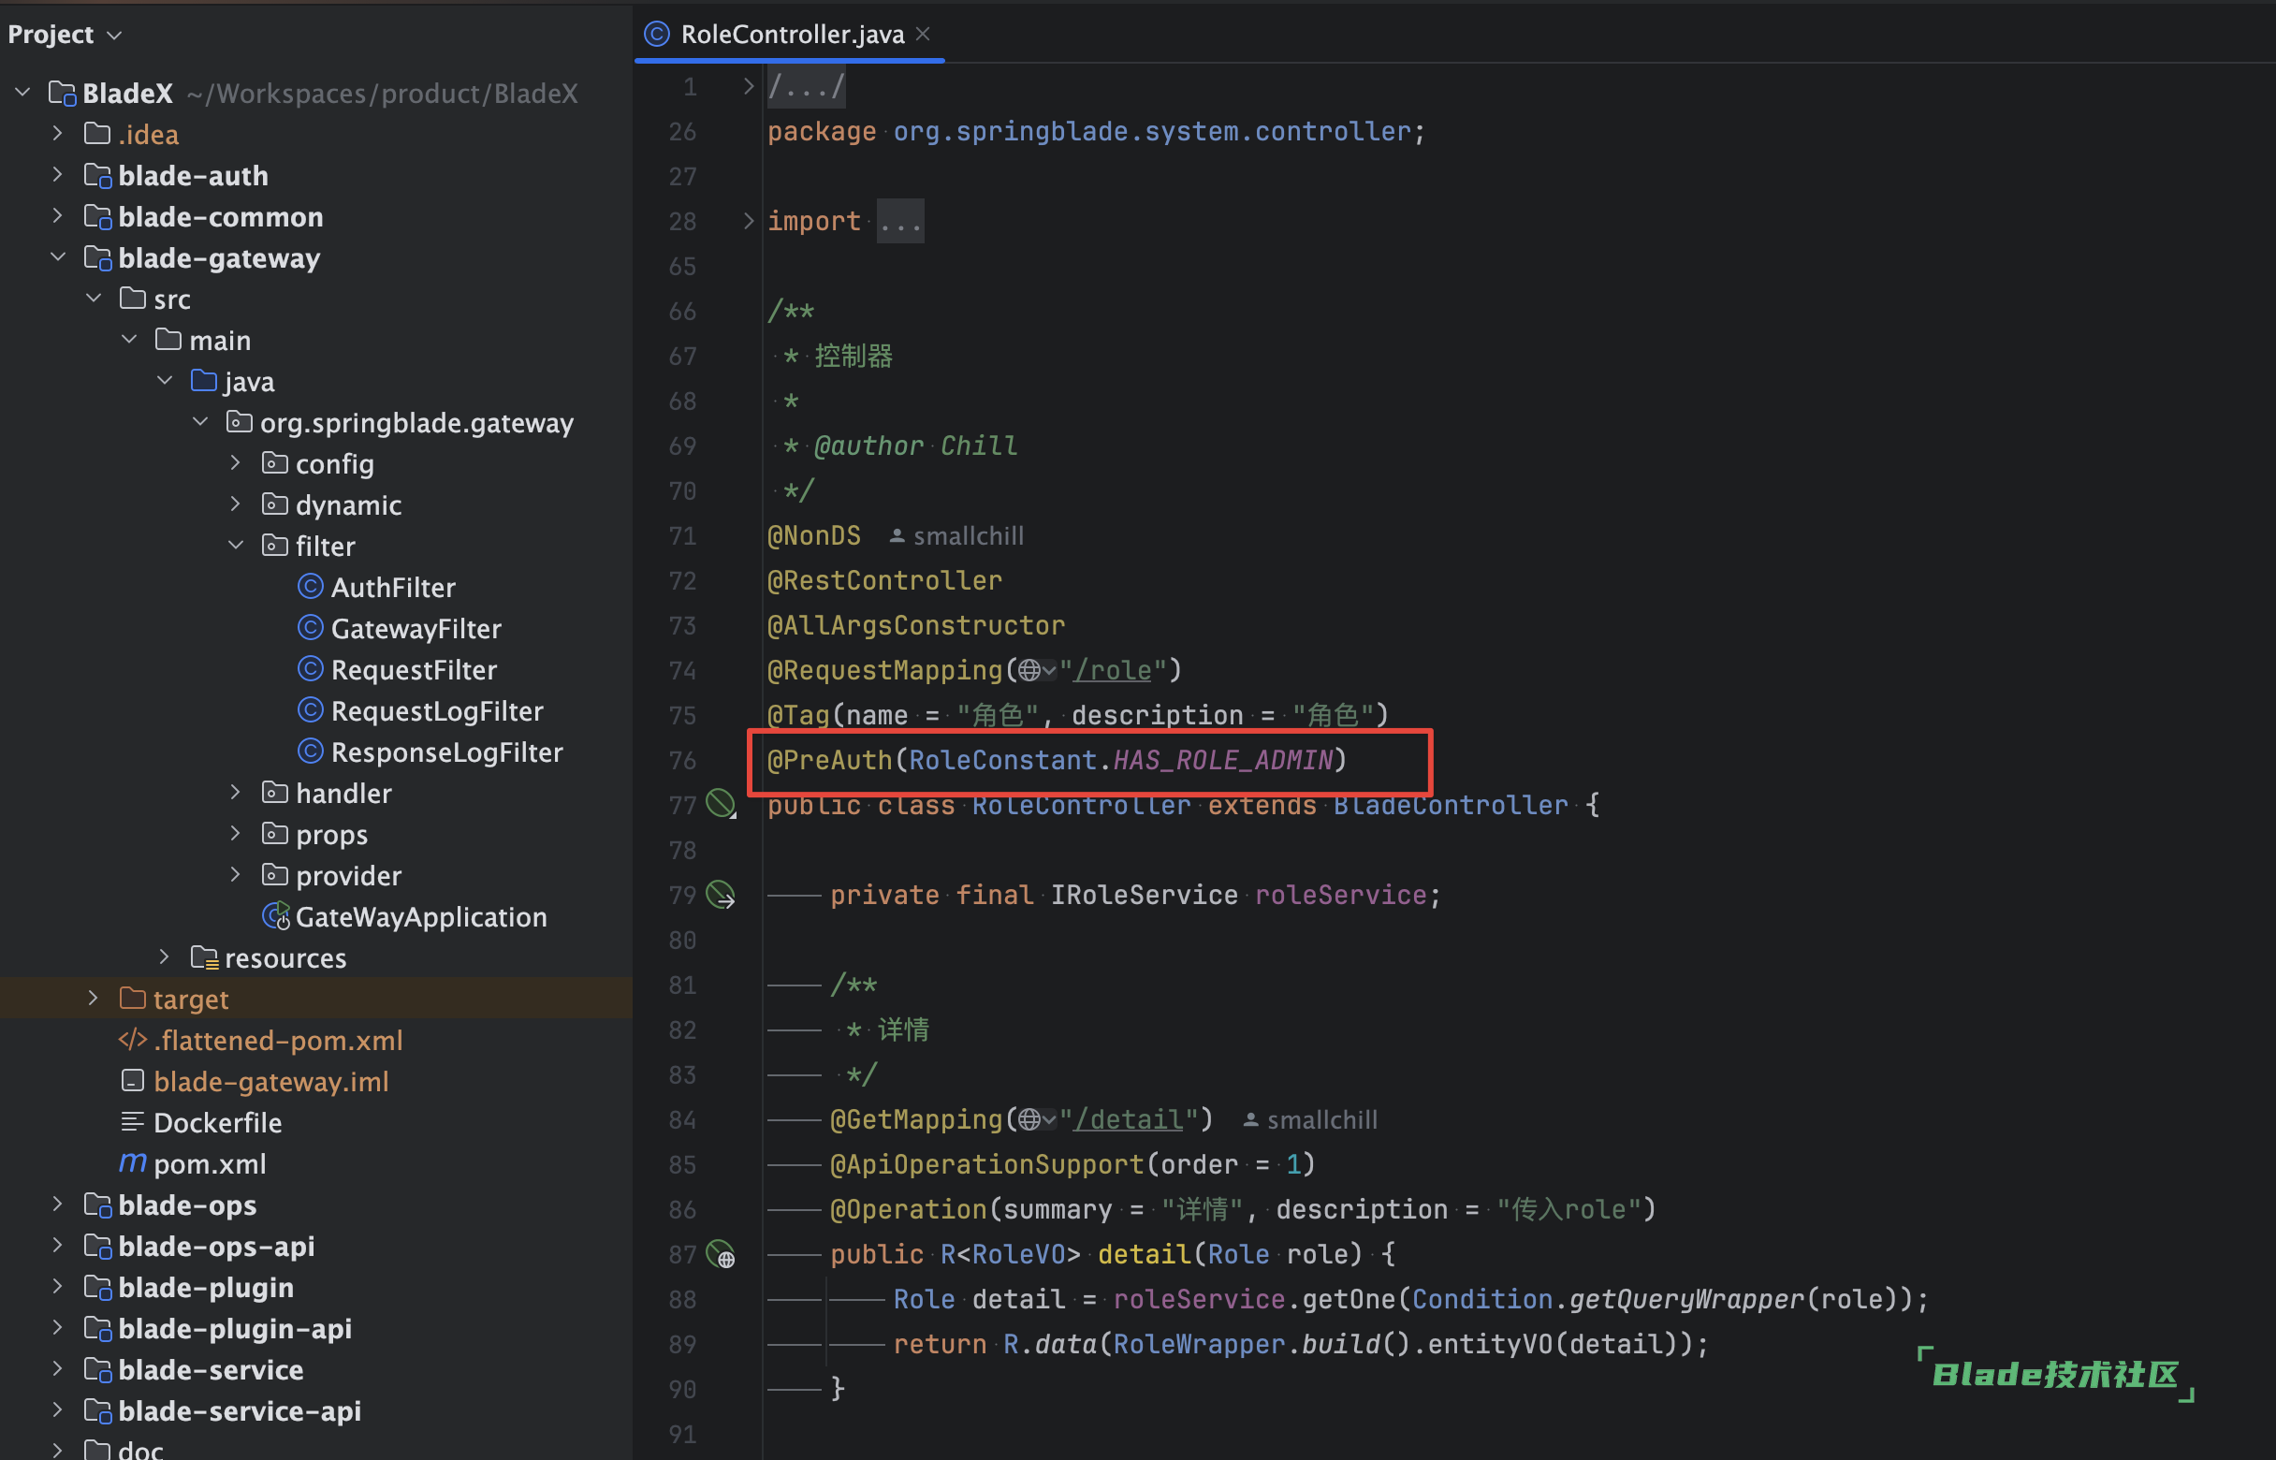Open GateWayApplication run class
Viewport: 2276px width, 1460px height.
pos(421,917)
